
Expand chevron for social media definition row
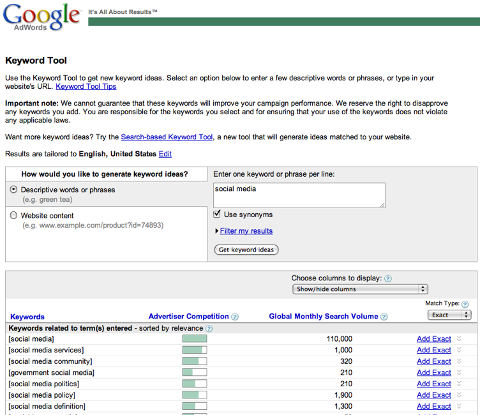coord(459,406)
